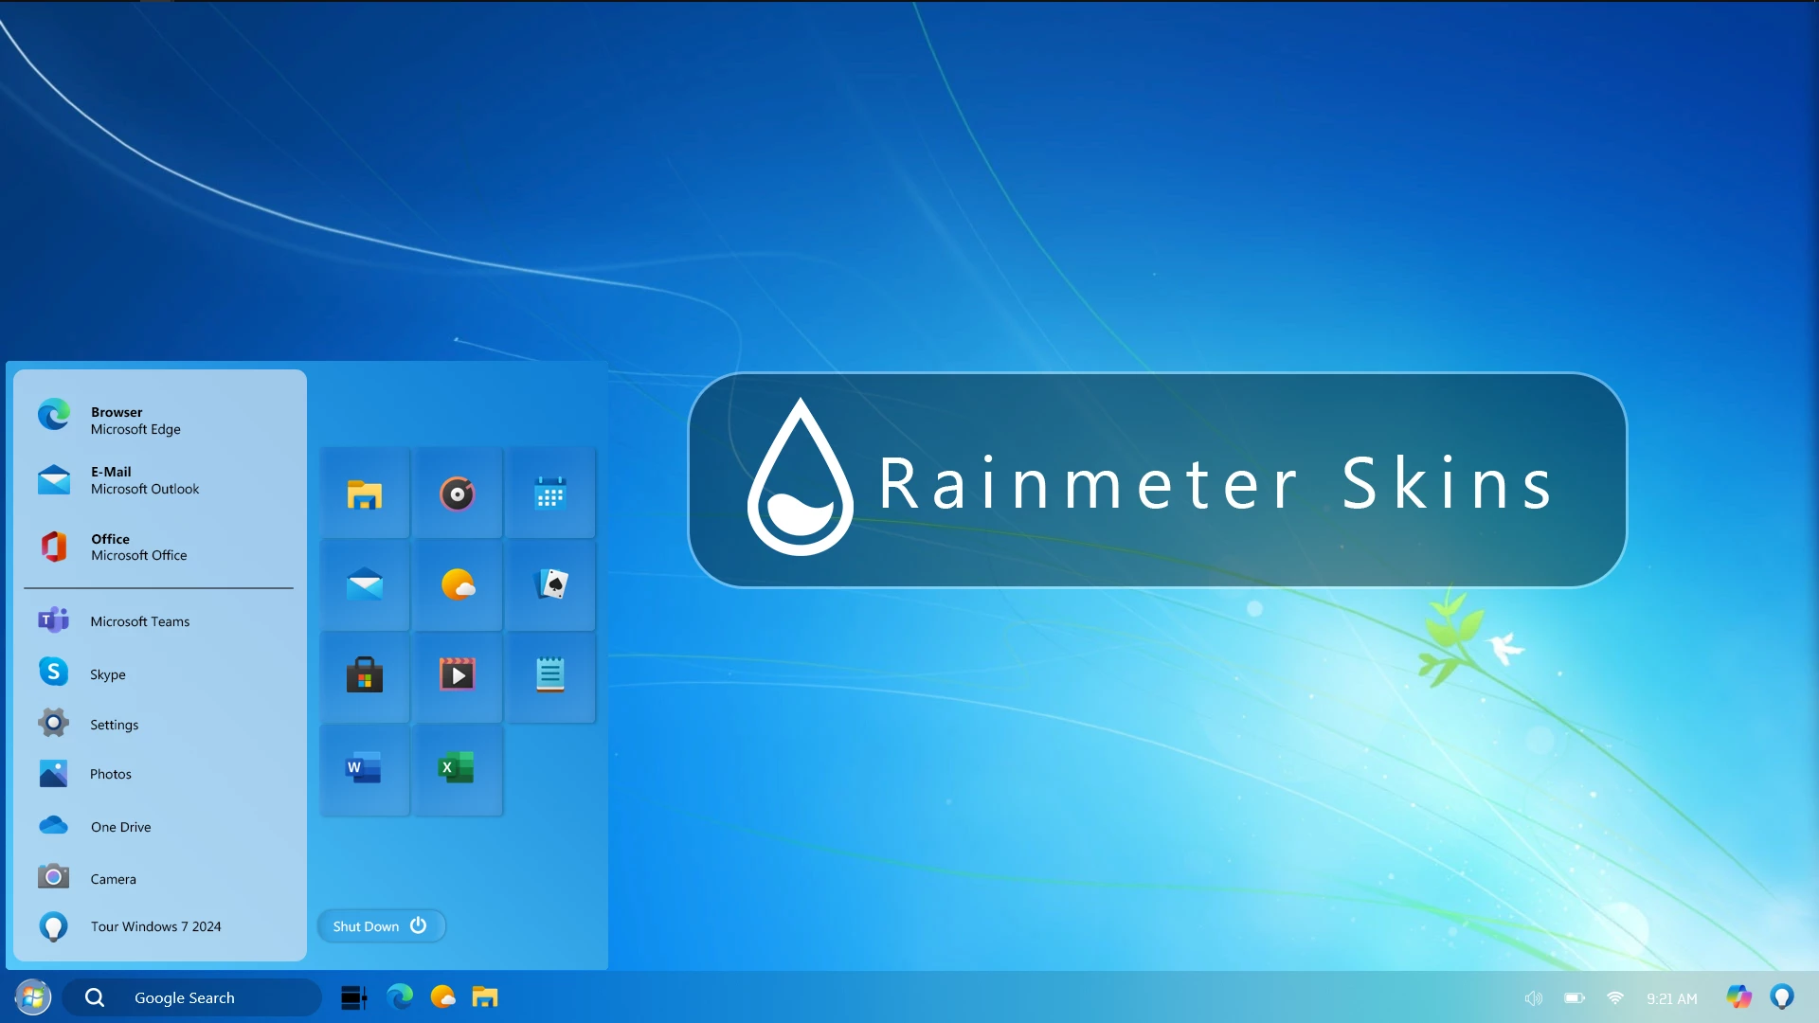The image size is (1819, 1023).
Task: Click the Shut Down button
Action: pos(381,926)
